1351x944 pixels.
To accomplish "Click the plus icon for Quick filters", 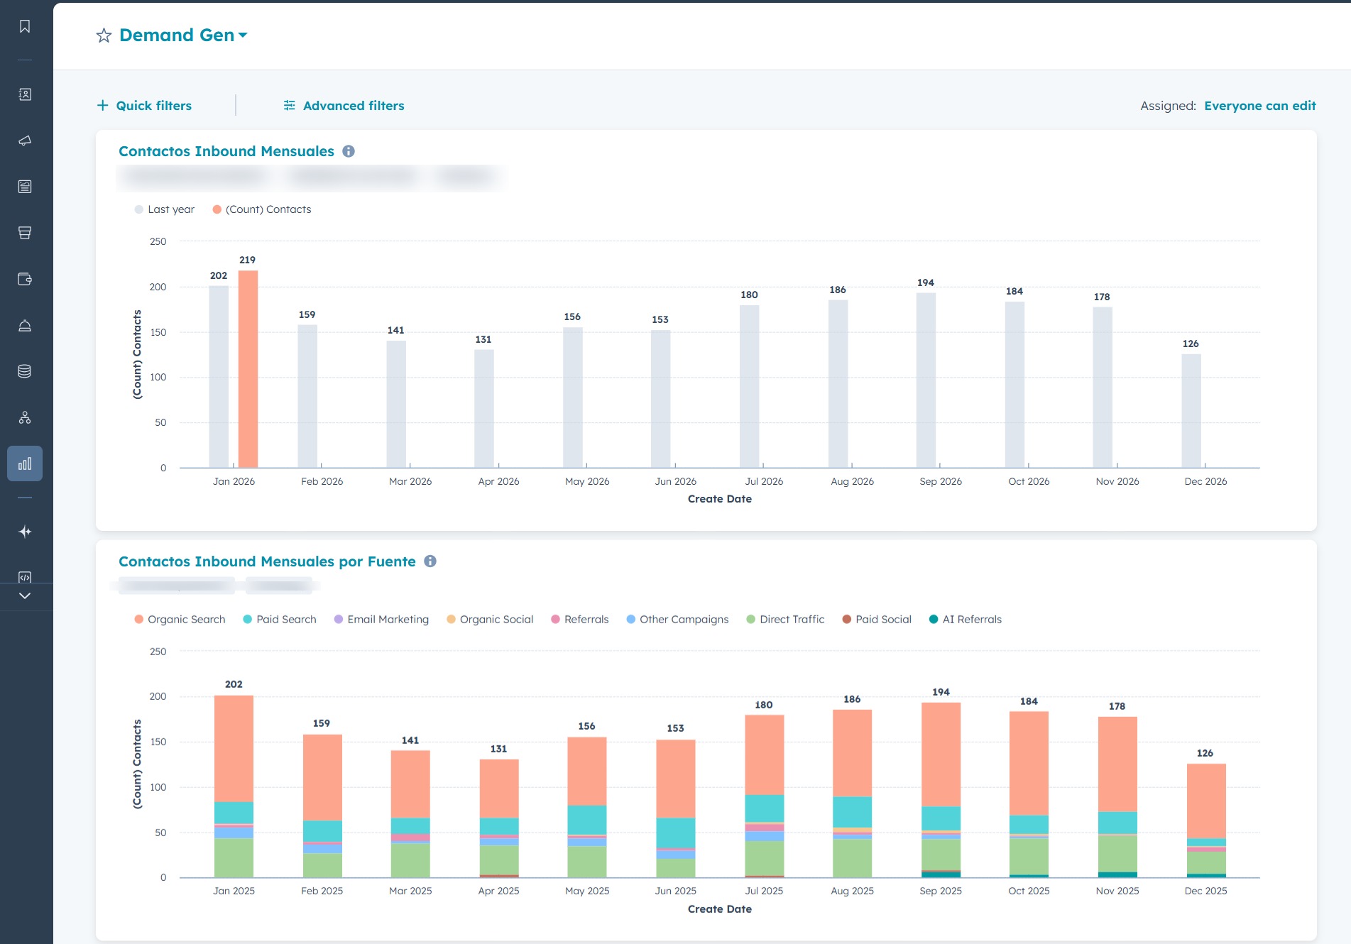I will (x=103, y=106).
